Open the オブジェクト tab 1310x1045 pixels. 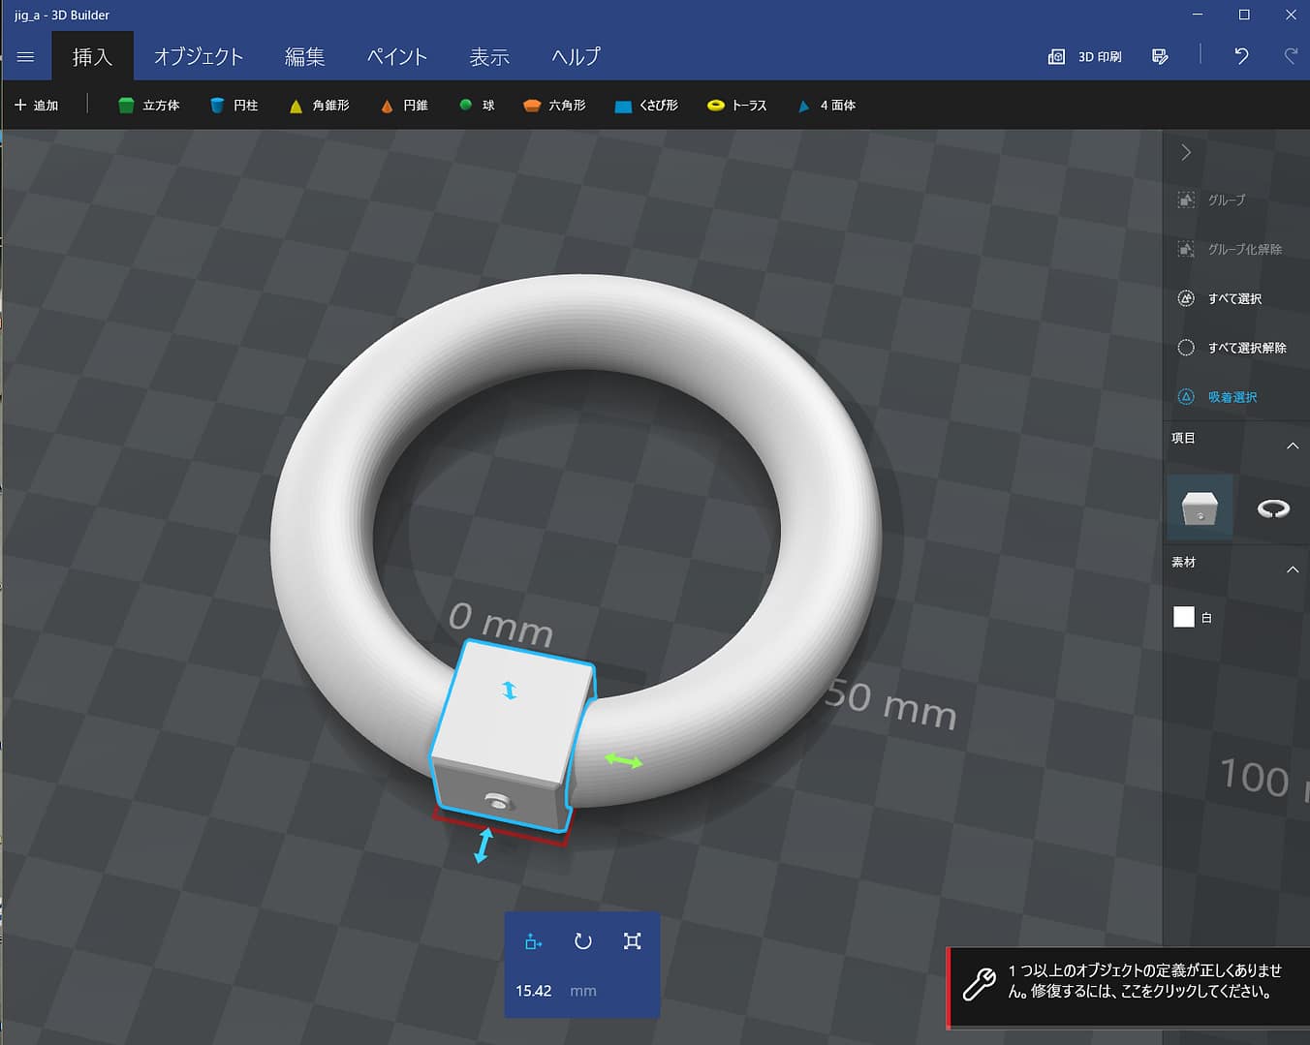pos(199,57)
